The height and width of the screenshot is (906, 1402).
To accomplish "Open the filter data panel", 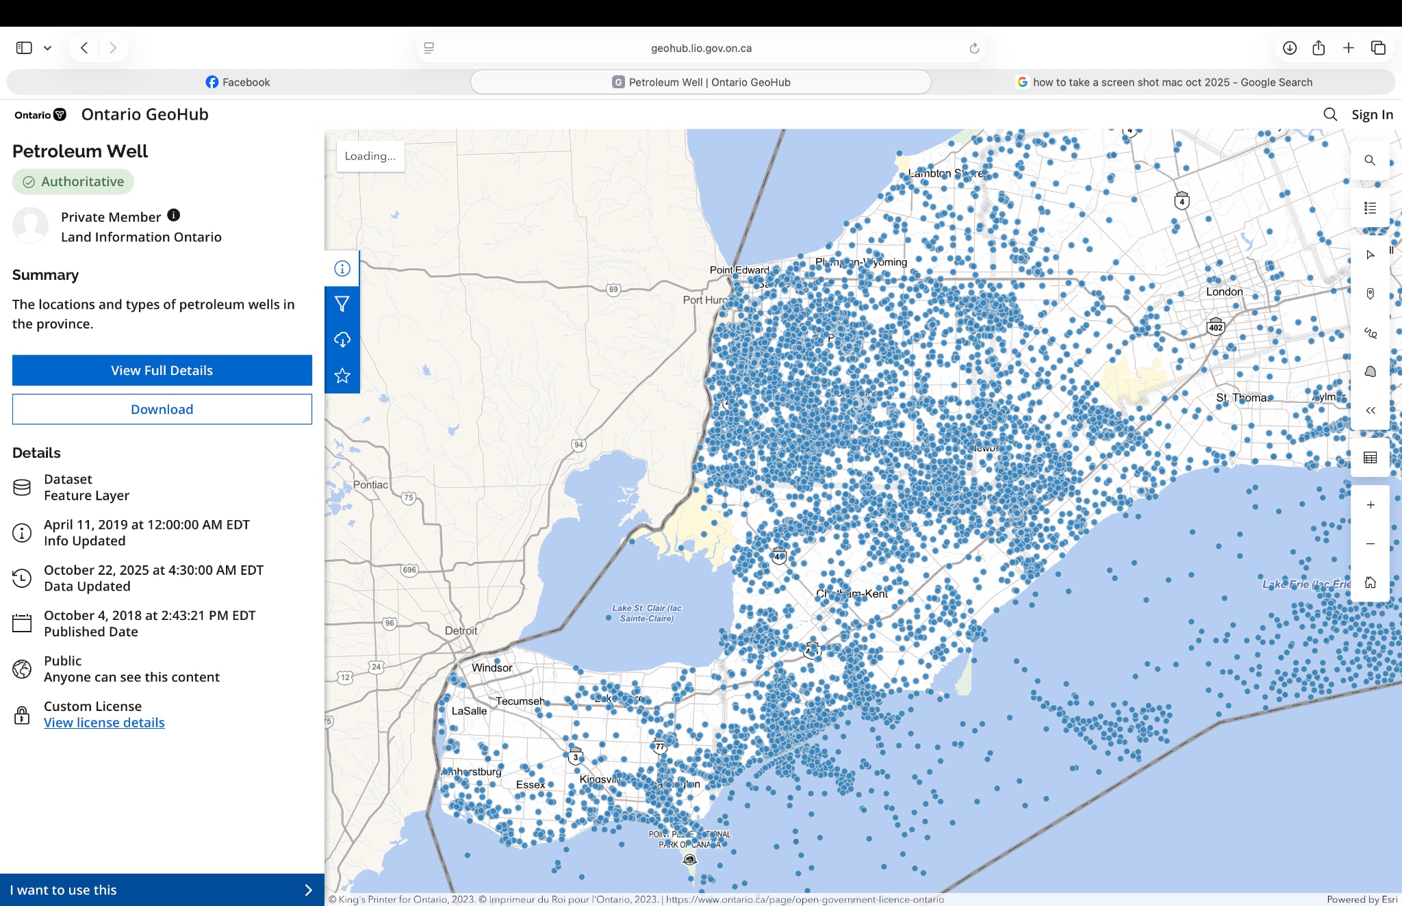I will pos(342,304).
